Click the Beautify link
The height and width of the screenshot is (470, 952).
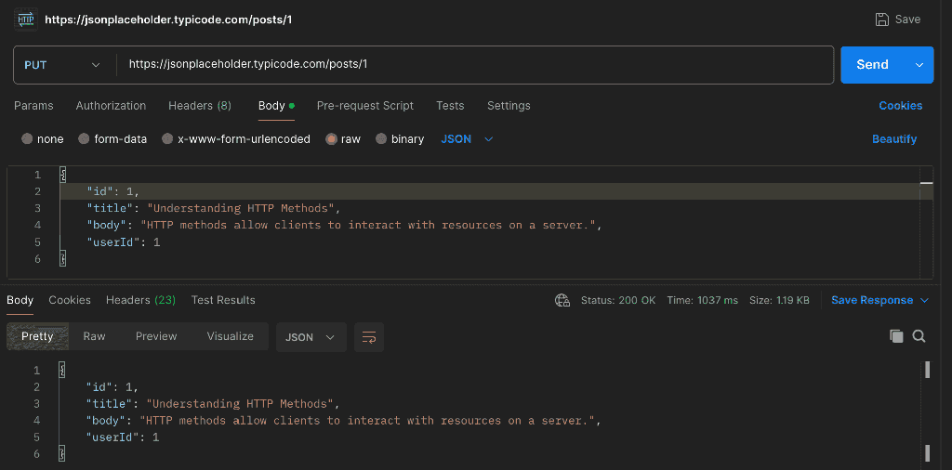894,139
